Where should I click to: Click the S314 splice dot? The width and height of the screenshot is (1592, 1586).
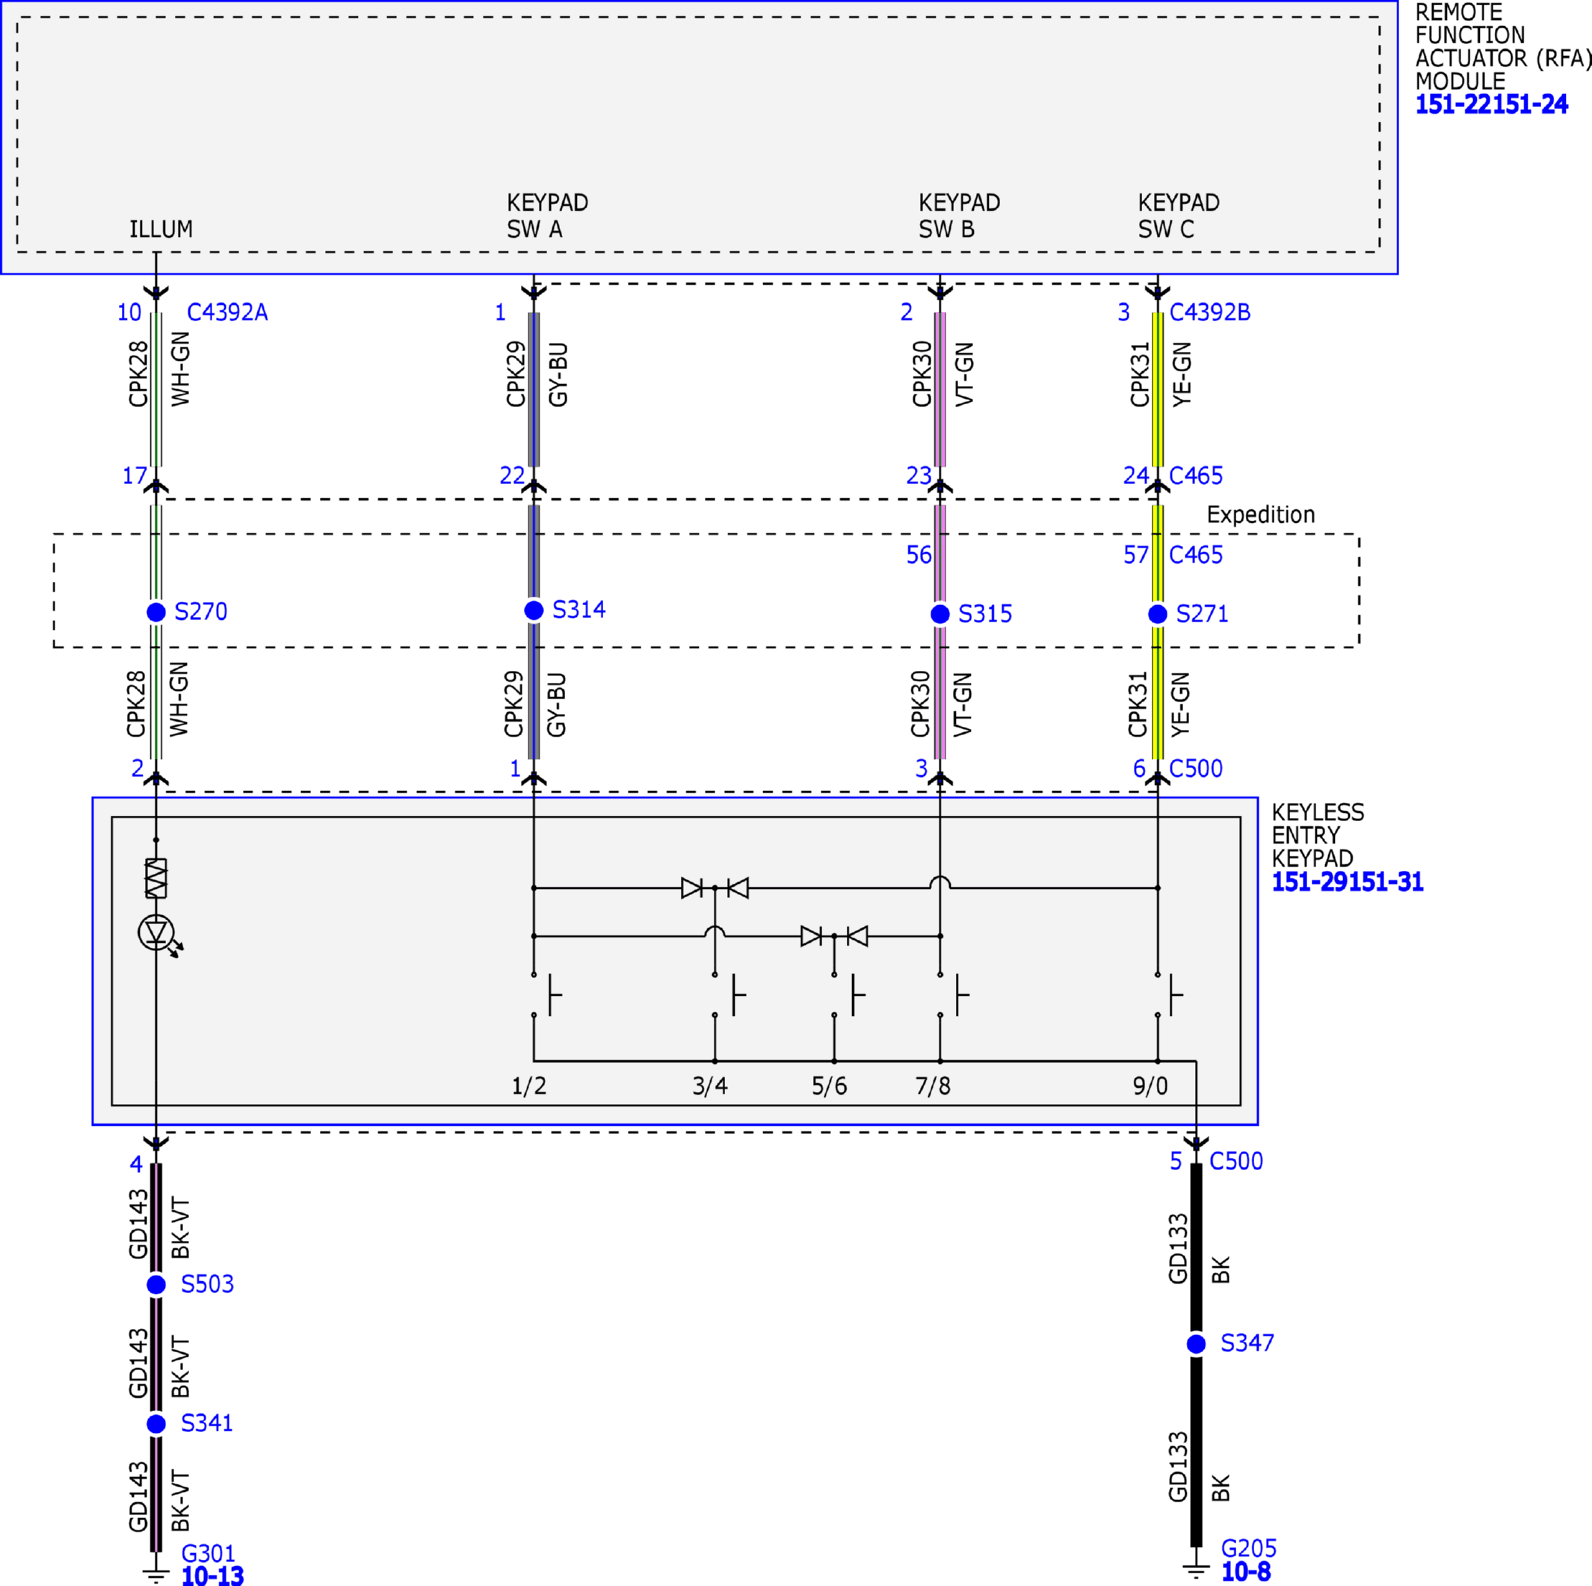(x=534, y=610)
